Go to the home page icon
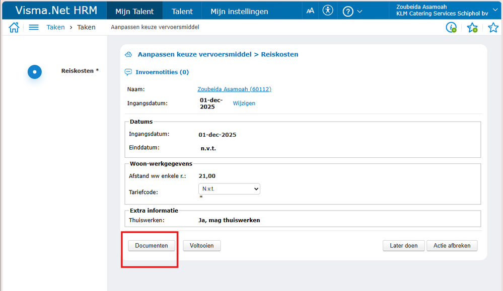The width and height of the screenshot is (503, 291). (x=14, y=28)
